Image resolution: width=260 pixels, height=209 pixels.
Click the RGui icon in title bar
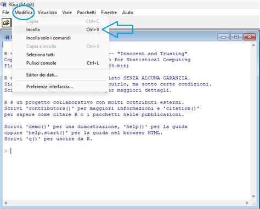point(4,4)
